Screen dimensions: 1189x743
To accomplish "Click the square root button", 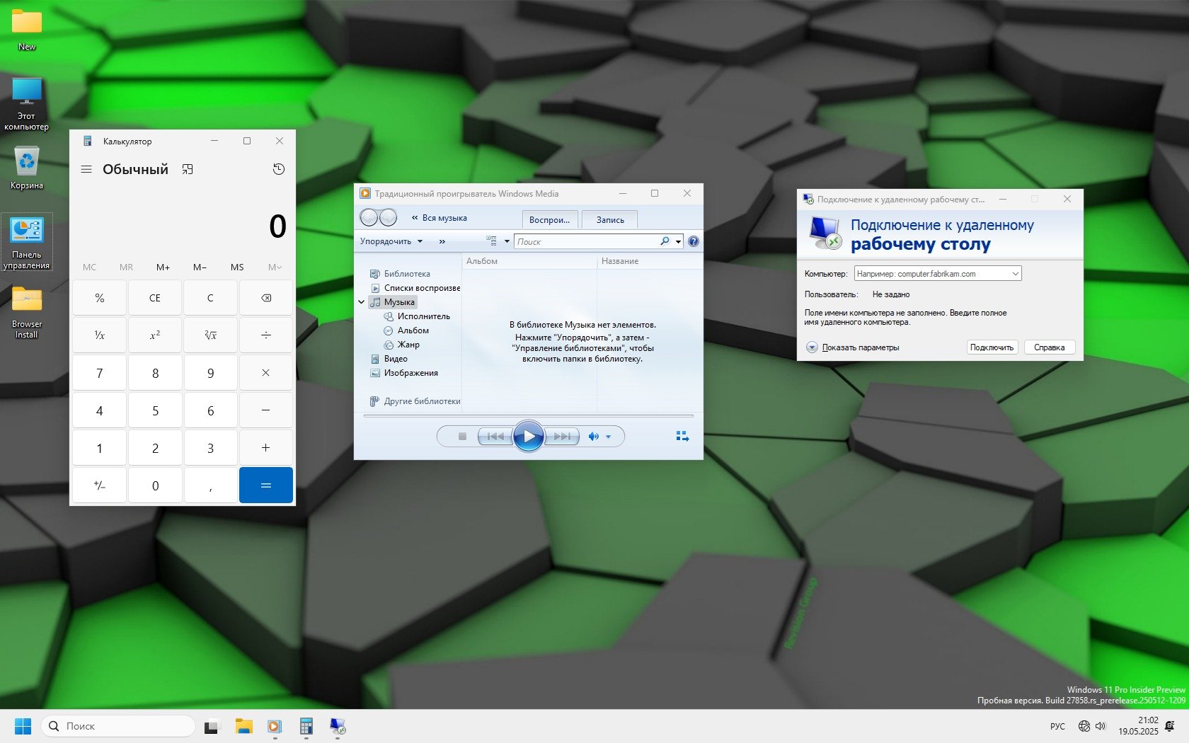I will coord(210,335).
